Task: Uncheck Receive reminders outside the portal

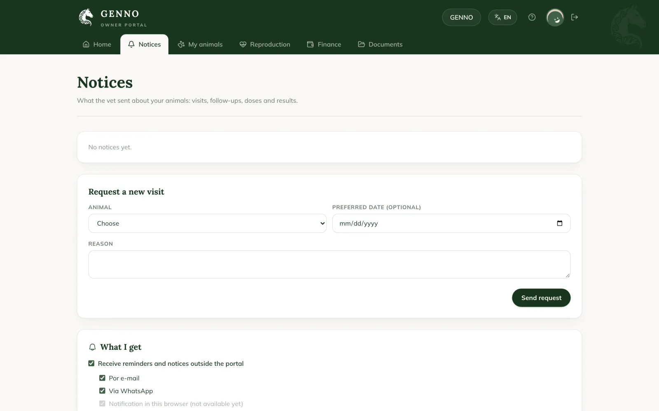Action: coord(91,363)
